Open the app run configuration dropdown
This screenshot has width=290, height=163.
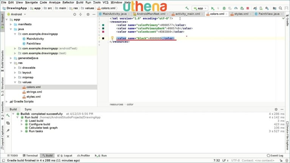coord(200,8)
